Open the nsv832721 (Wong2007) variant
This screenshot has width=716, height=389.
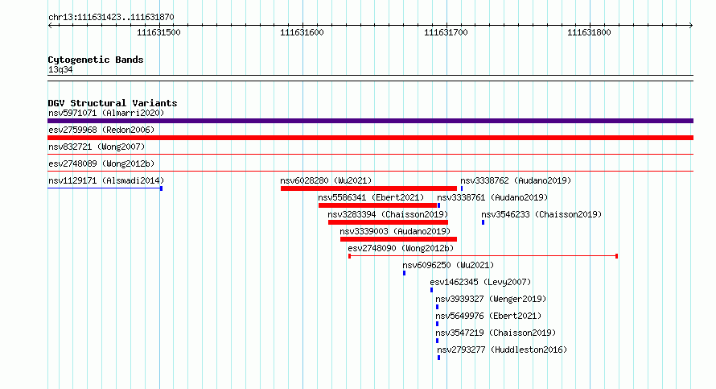(x=97, y=147)
